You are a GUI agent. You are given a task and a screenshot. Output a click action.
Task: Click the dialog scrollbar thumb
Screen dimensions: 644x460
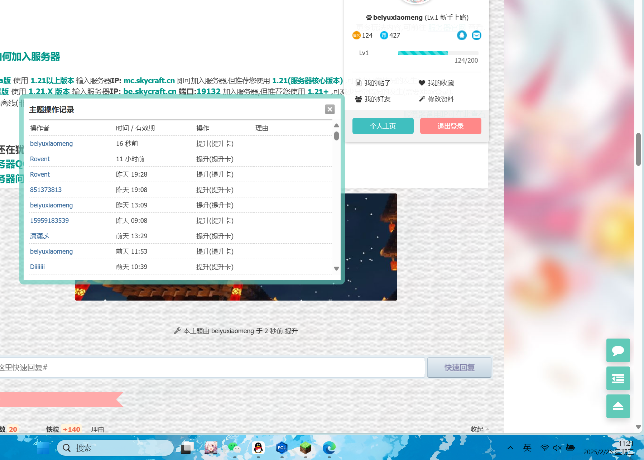[x=336, y=136]
